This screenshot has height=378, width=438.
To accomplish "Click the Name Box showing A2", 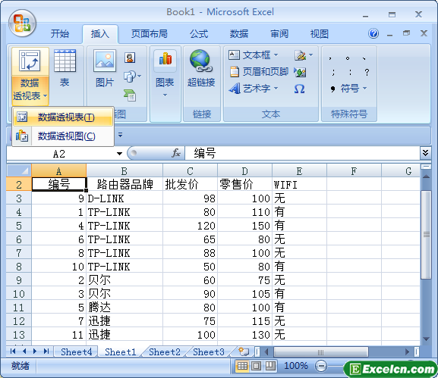I will coord(59,154).
